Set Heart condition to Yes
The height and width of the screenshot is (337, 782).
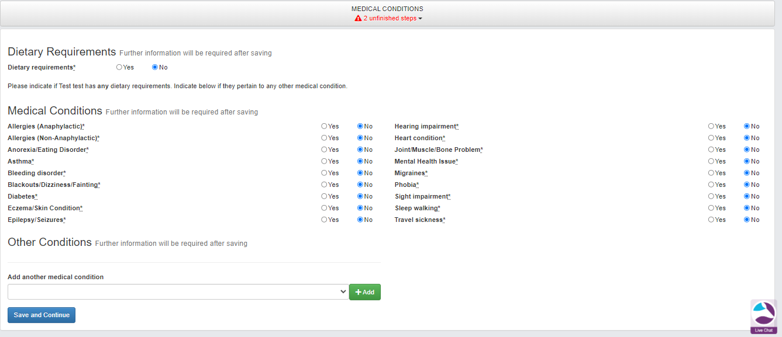pyautogui.click(x=711, y=138)
